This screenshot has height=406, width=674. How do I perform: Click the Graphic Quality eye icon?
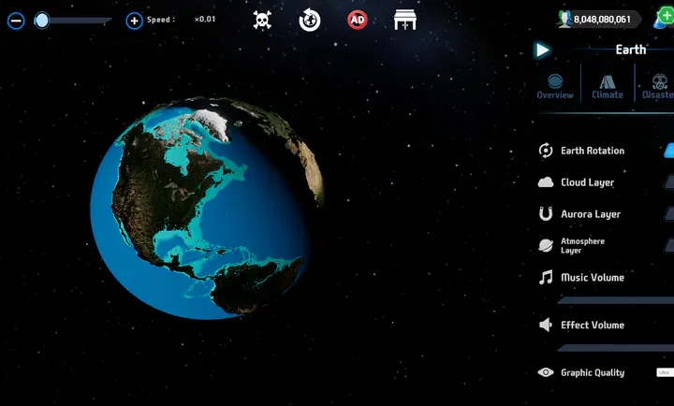[x=546, y=372]
